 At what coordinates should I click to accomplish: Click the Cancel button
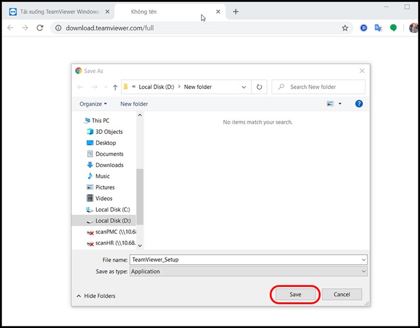[x=342, y=294]
